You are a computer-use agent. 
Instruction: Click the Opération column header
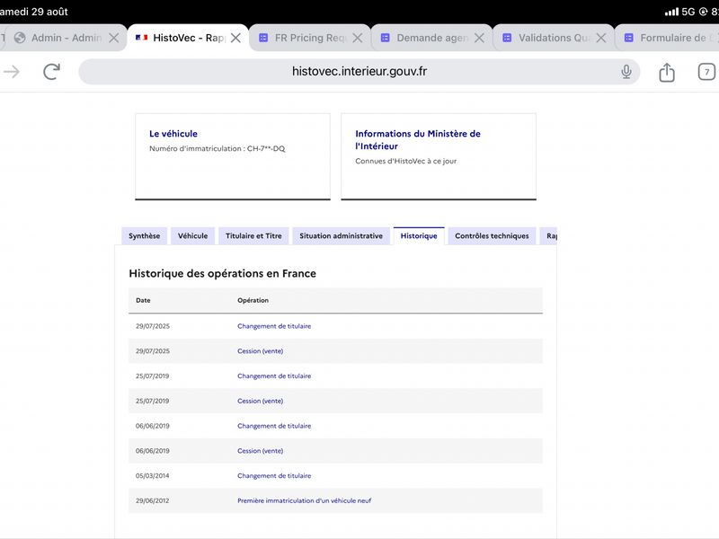coord(253,301)
